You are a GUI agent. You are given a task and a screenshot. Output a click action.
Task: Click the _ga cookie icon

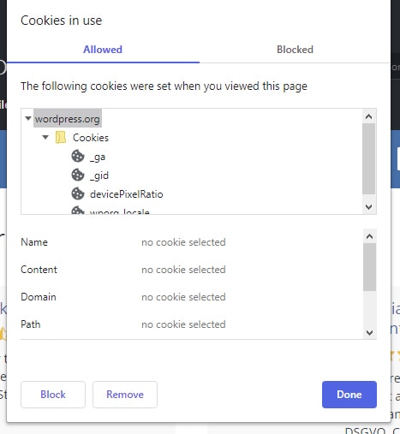tap(78, 156)
